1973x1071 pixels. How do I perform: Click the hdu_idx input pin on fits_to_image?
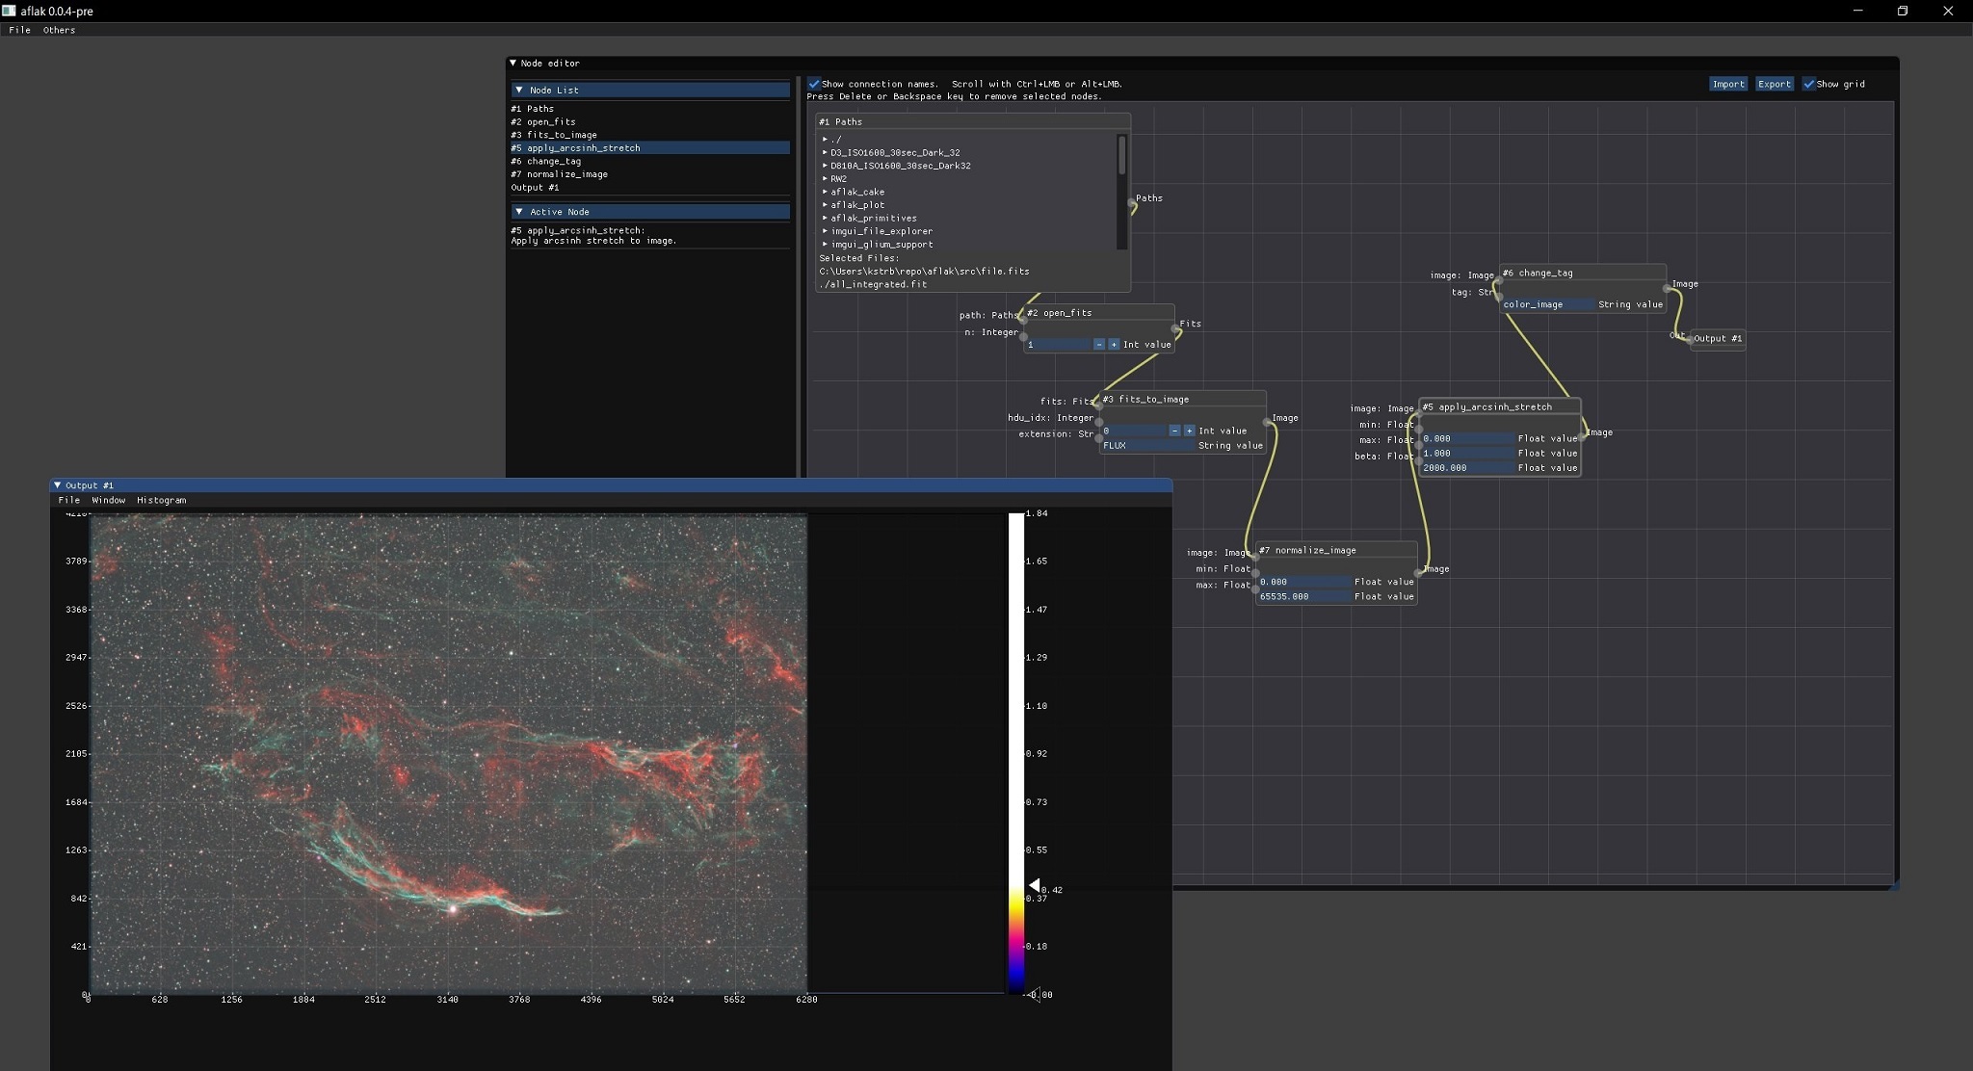pos(1099,422)
